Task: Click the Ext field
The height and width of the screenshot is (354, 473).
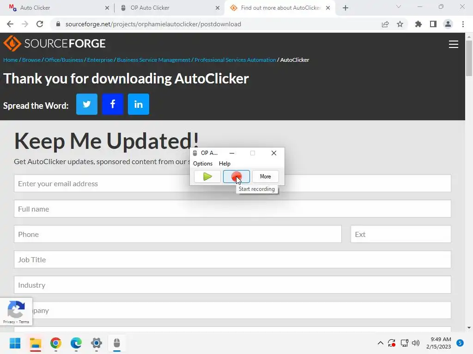Action: click(401, 234)
